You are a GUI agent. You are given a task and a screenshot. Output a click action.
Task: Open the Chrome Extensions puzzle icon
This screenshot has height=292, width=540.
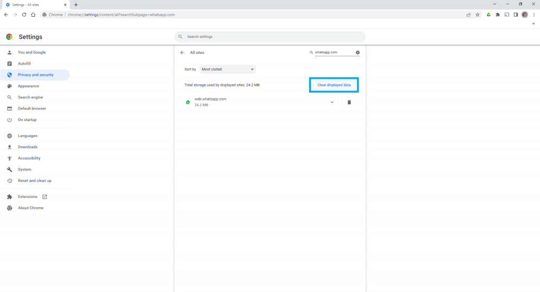pos(497,15)
